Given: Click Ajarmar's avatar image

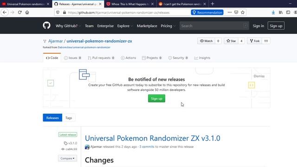Looking at the screenshot, I should point(87,147).
